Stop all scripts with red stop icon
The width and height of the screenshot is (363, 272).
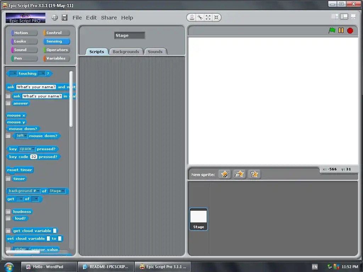pyautogui.click(x=350, y=30)
